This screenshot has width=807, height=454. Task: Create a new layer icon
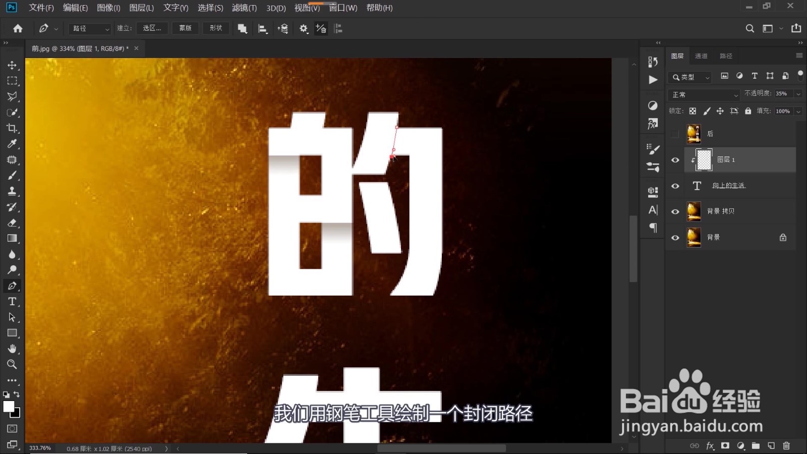pyautogui.click(x=771, y=445)
